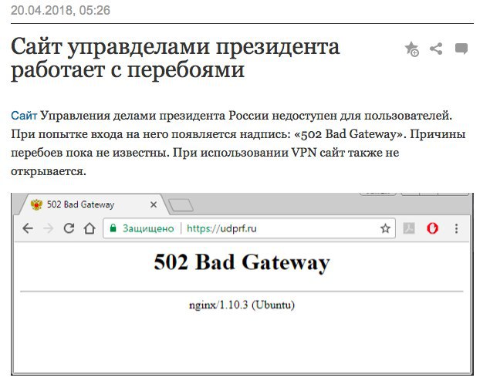This screenshot has height=388, width=490.
Task: Share the article via share icon
Action: 436,49
